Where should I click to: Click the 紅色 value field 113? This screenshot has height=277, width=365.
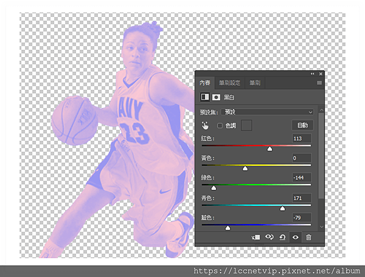coord(302,138)
